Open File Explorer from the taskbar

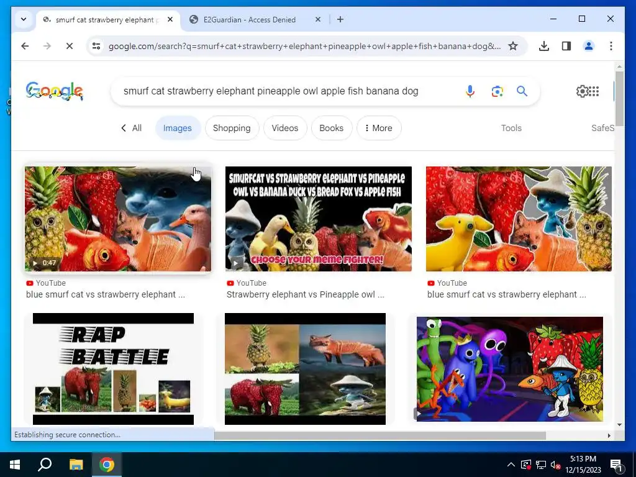tap(76, 465)
